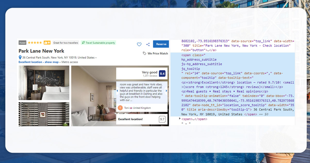Open Excellent location - show map link
The width and height of the screenshot is (310, 163).
[x=38, y=62]
